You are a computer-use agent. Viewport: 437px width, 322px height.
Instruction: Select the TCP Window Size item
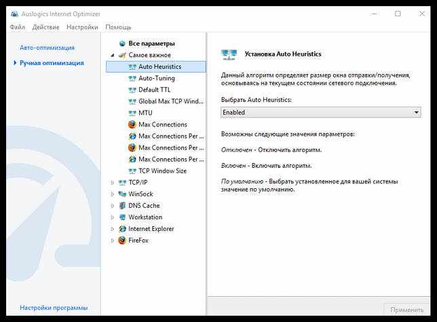162,171
